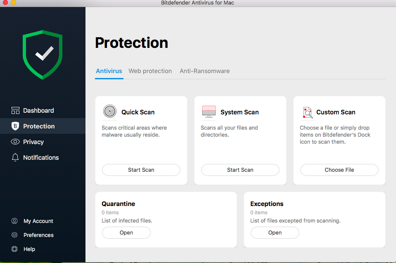This screenshot has width=396, height=263.
Task: Go to the Privacy section
Action: coord(43,142)
